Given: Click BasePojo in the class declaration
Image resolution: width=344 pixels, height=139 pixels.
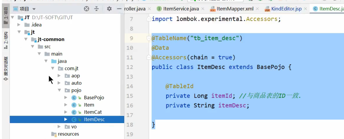Looking at the screenshot, I should point(270,67).
